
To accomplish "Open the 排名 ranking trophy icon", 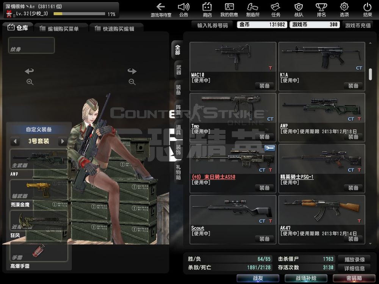I will (321, 10).
